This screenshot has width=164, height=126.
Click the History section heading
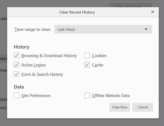point(22,47)
